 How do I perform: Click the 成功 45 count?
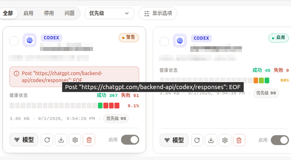tap(261, 70)
